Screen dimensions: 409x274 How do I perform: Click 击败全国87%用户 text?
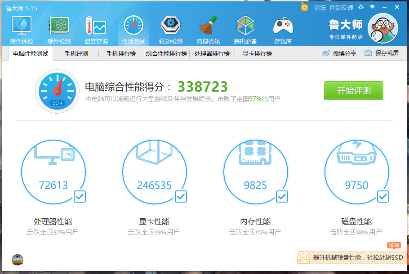(x=53, y=232)
